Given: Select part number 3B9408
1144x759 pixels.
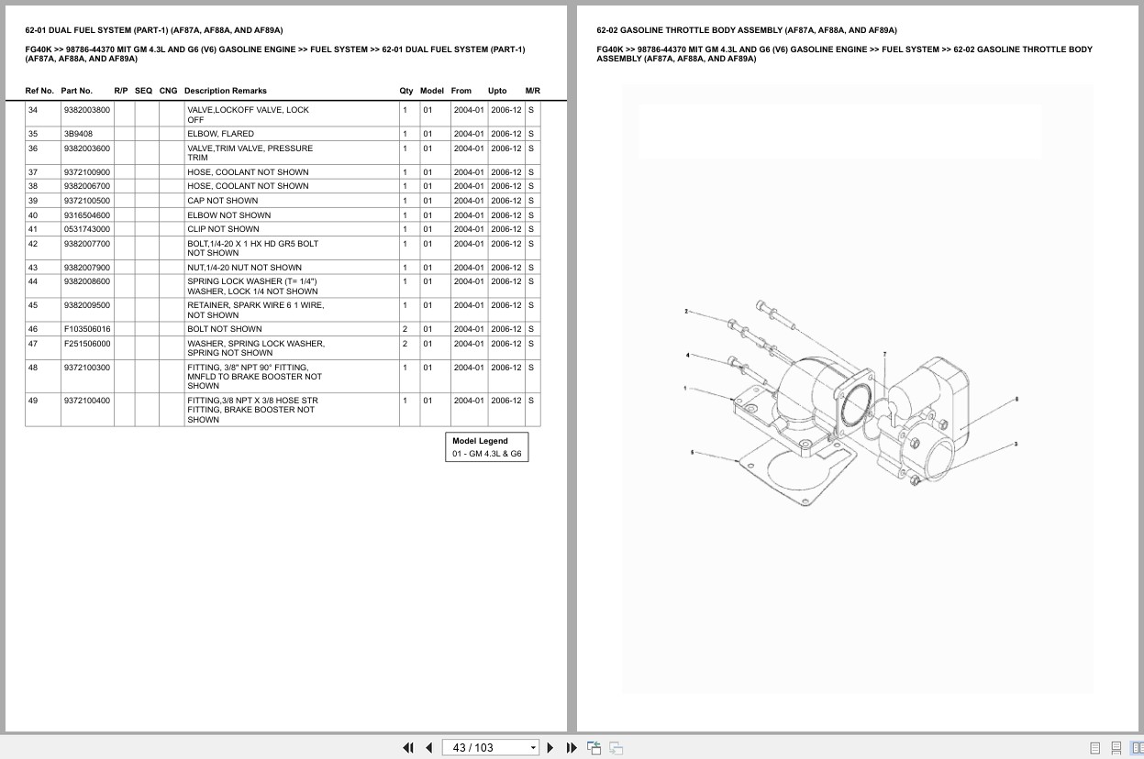Looking at the screenshot, I should click(78, 134).
